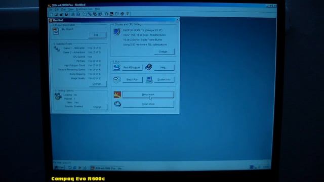Click the 3DMark2000 Pro taskbar button
The width and height of the screenshot is (324, 182).
107,168
